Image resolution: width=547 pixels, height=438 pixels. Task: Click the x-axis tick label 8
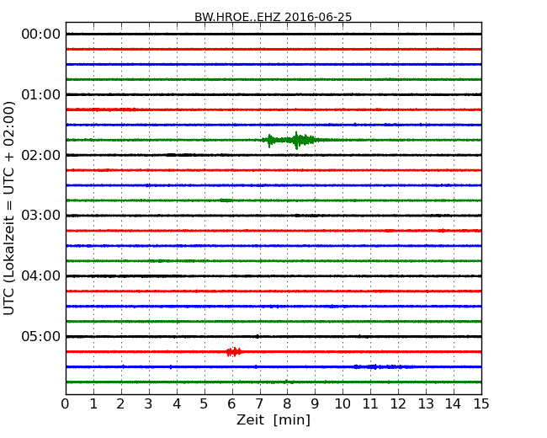pyautogui.click(x=287, y=404)
